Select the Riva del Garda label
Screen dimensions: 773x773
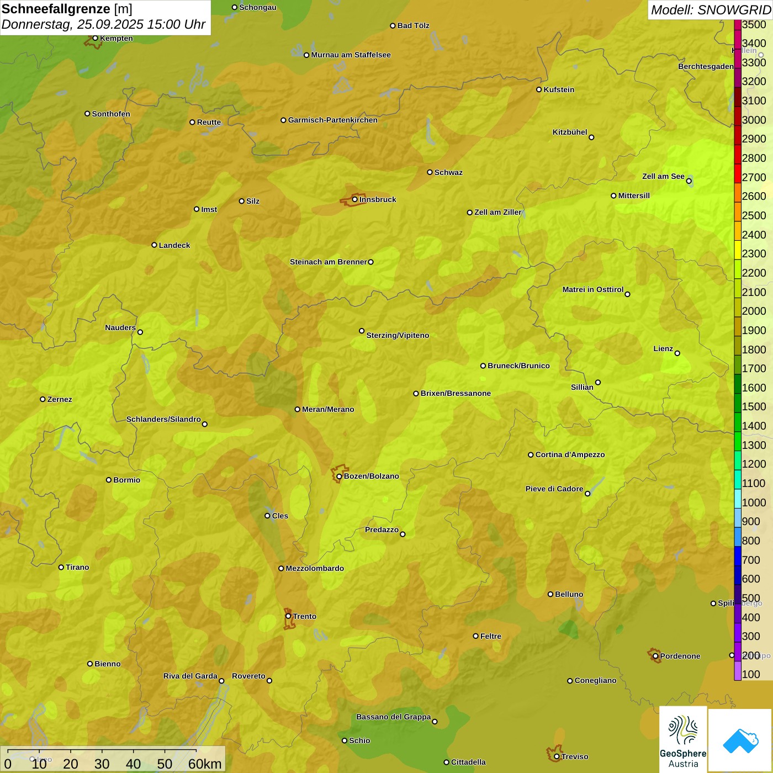[190, 676]
